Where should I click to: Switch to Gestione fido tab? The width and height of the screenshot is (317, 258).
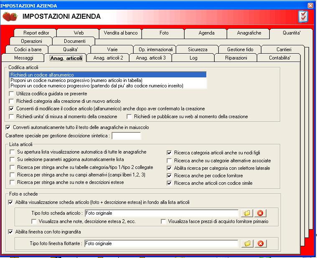[x=240, y=50]
